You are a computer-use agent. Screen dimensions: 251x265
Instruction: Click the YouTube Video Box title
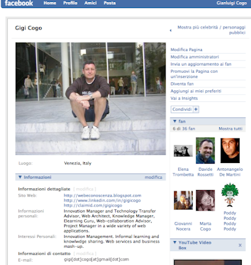tap(195, 245)
